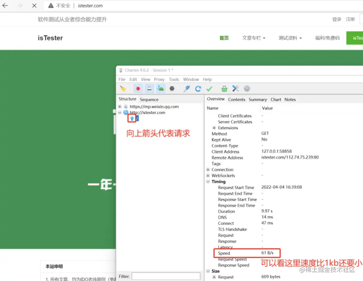The height and width of the screenshot is (281, 363).
Task: Click the isTester site logo
Action: tap(50, 38)
